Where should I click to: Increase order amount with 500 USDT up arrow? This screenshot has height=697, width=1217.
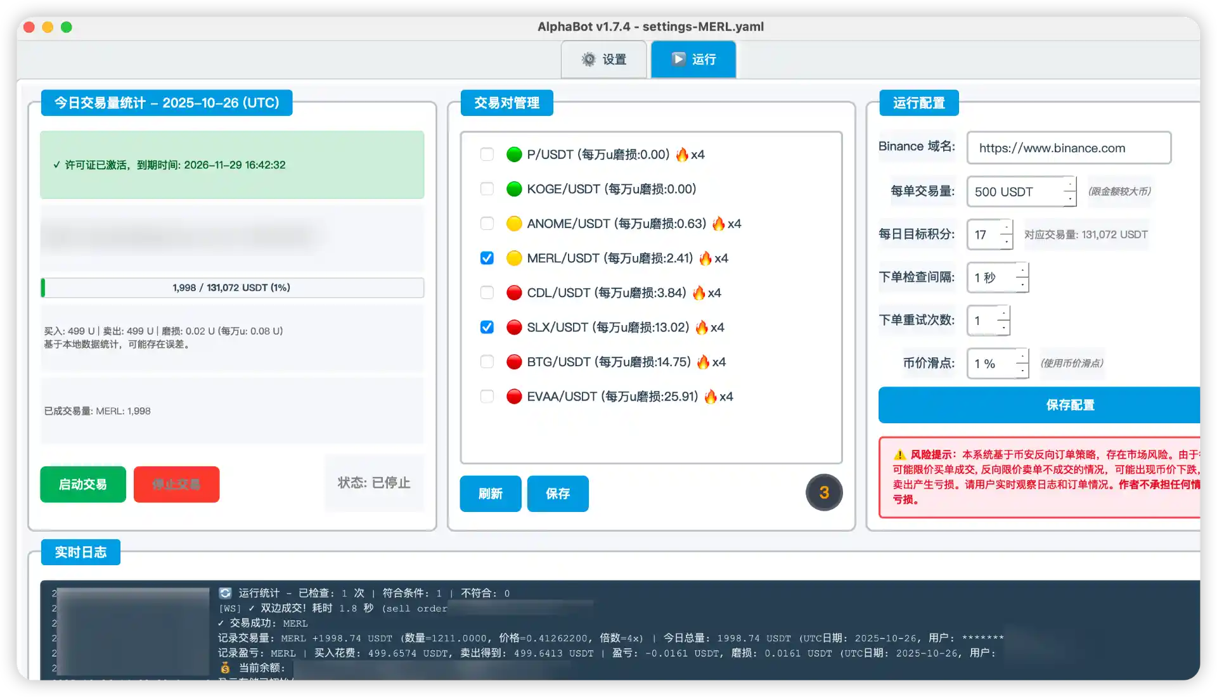1070,184
